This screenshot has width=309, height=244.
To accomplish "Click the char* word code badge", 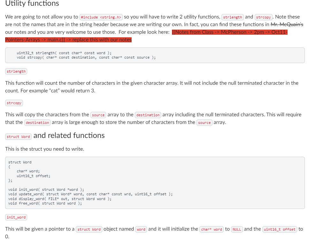I will click(212, 229).
